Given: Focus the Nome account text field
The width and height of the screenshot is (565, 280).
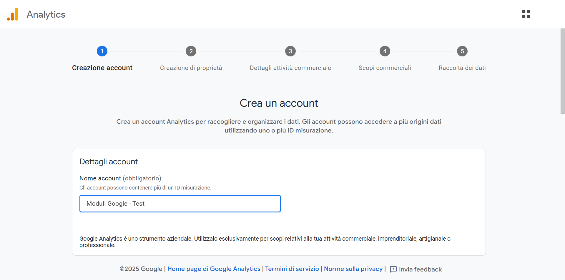Looking at the screenshot, I should pyautogui.click(x=180, y=203).
